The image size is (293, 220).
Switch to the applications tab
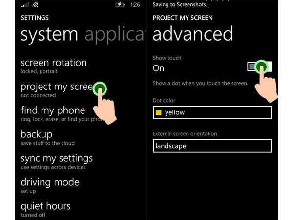[x=114, y=34]
